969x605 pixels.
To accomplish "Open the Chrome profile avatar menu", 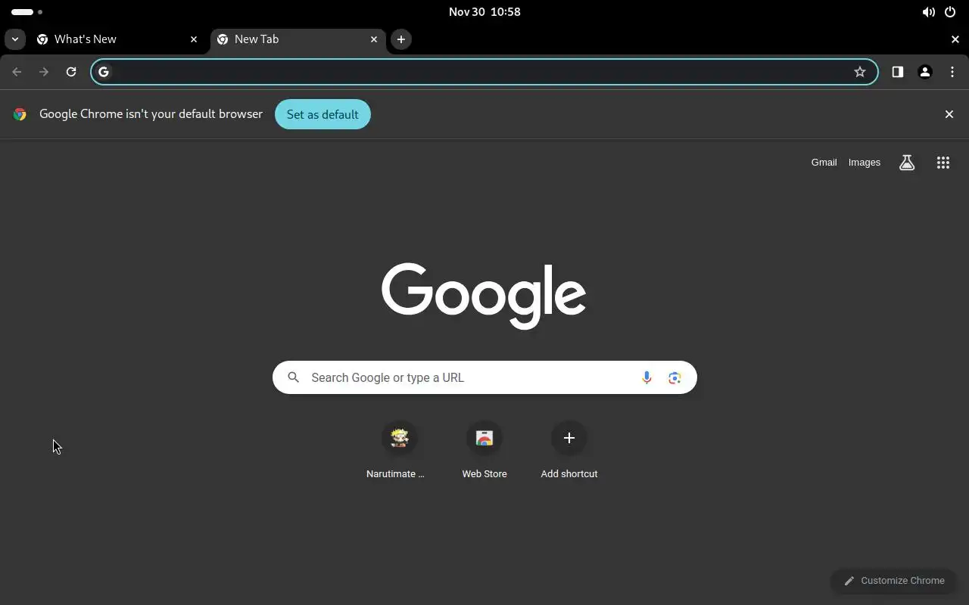I will pyautogui.click(x=925, y=72).
